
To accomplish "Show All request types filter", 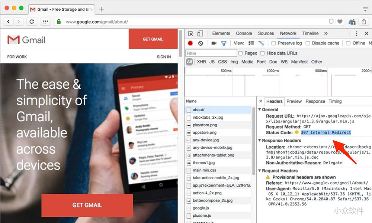I will click(x=189, y=62).
